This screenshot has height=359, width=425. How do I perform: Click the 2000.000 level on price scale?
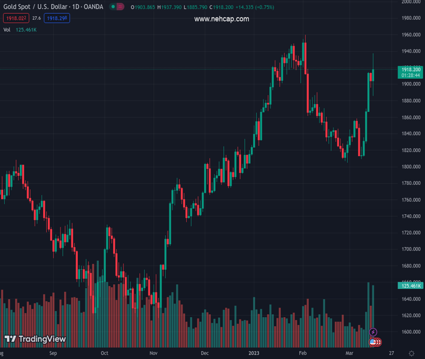click(411, 2)
